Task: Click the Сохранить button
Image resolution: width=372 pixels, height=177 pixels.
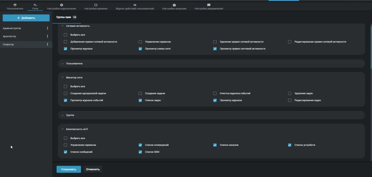Action: [69, 169]
